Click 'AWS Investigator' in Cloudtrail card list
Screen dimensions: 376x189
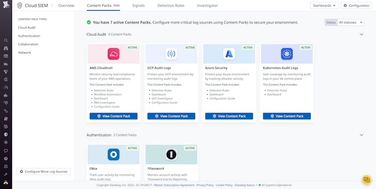pyautogui.click(x=105, y=103)
